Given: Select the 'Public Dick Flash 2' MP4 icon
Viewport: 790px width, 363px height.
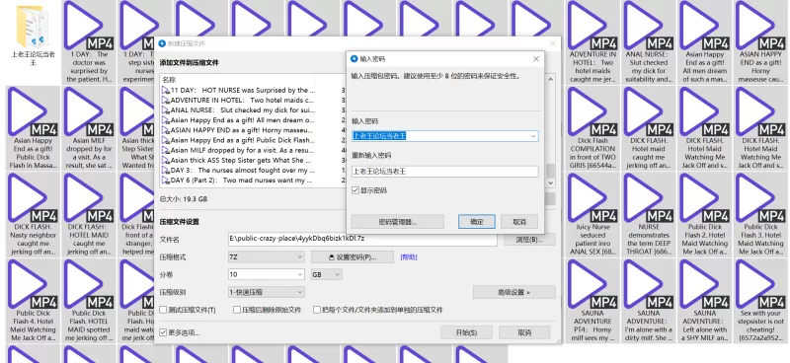Looking at the screenshot, I should point(705,198).
